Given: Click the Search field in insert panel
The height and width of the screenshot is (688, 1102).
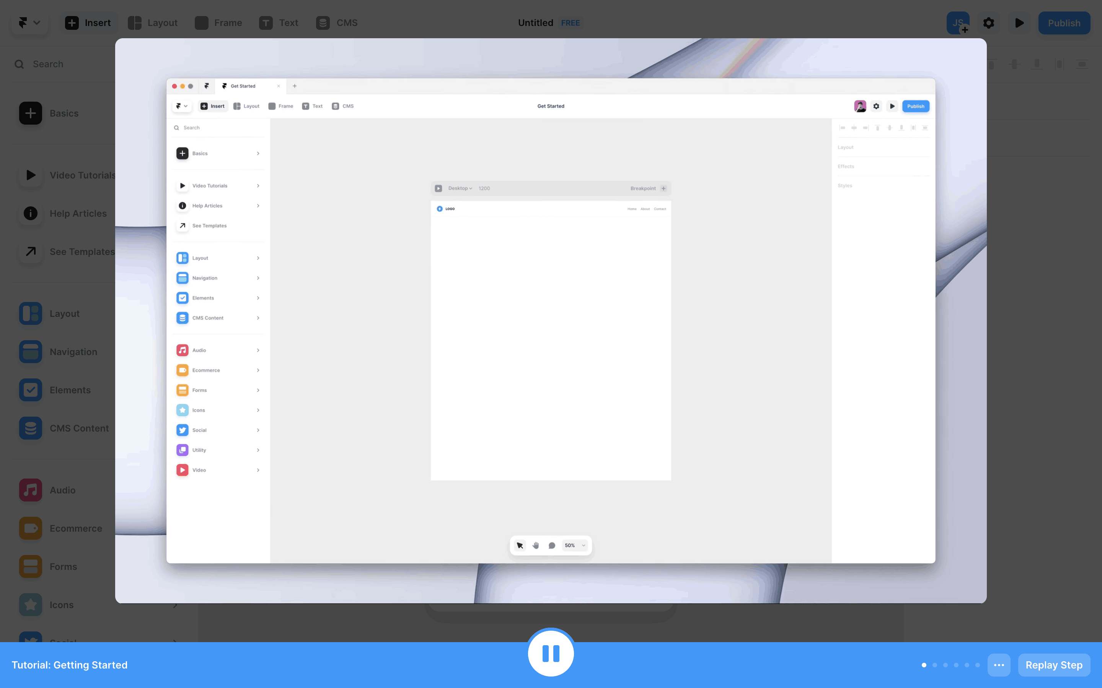Looking at the screenshot, I should [64, 64].
